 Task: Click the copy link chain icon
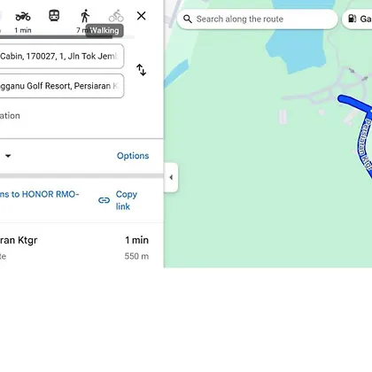click(104, 200)
